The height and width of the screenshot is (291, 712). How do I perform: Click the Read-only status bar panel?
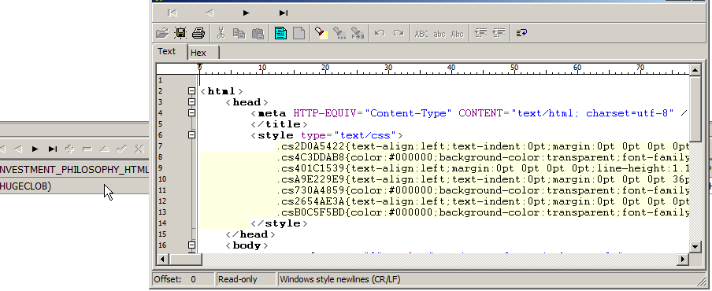pyautogui.click(x=246, y=279)
